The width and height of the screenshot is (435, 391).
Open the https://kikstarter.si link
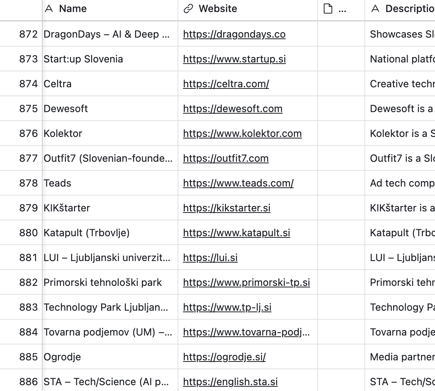[227, 208]
